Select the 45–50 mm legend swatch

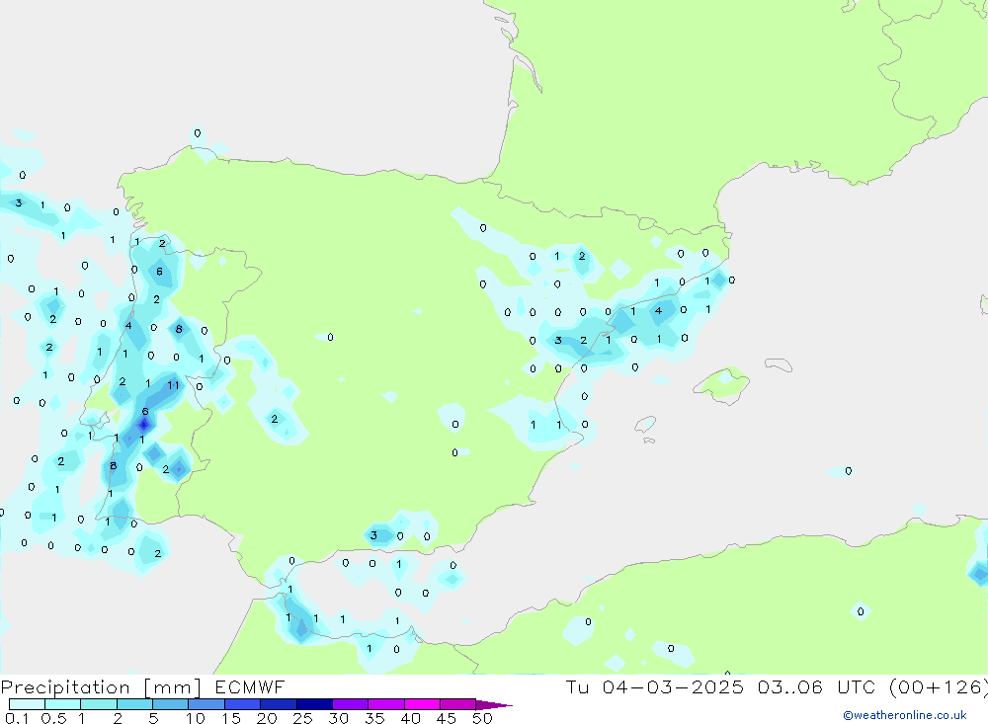[457, 704]
